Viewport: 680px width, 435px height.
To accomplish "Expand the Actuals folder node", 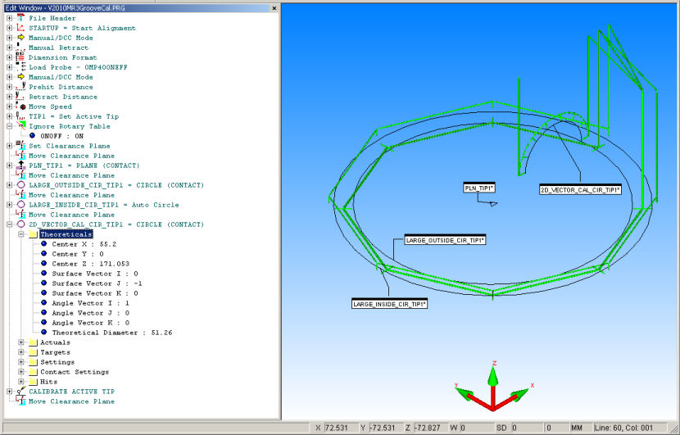I will click(21, 342).
